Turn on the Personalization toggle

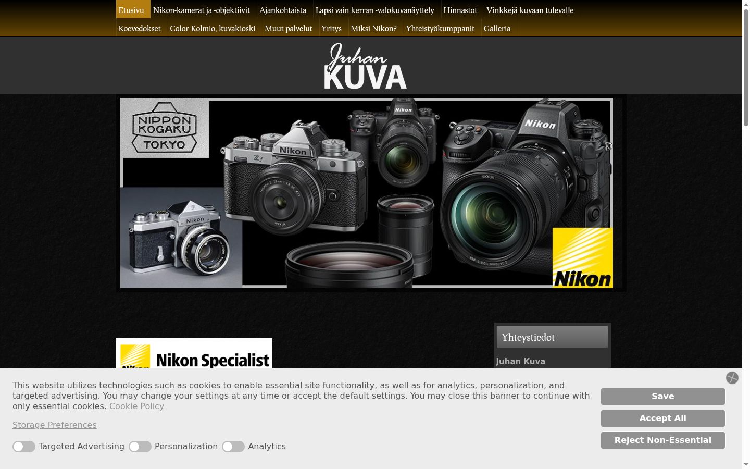pyautogui.click(x=140, y=447)
